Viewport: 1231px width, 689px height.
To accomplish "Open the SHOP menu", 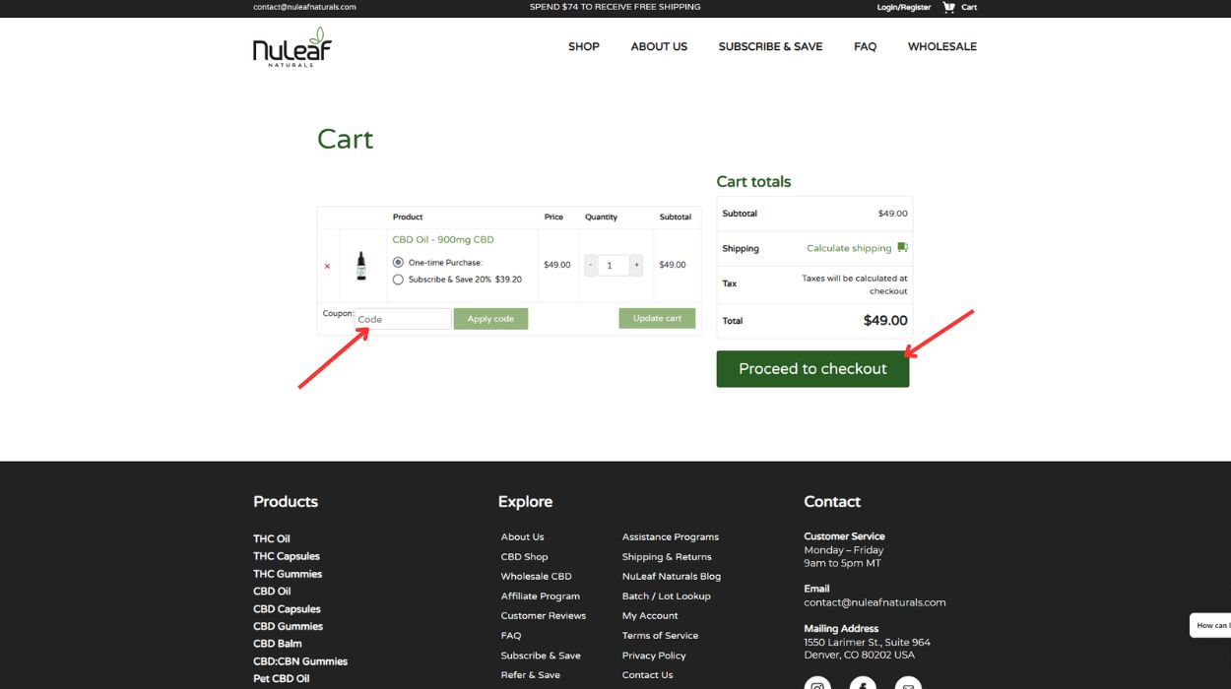I will click(x=584, y=46).
